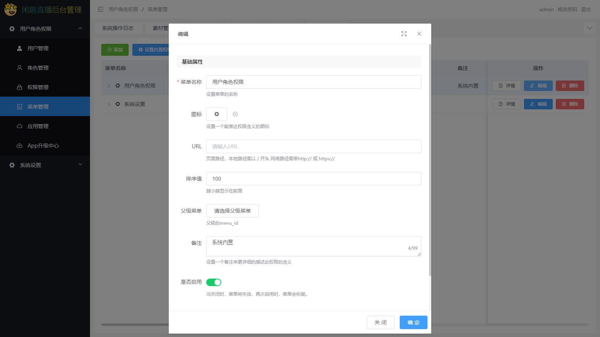The width and height of the screenshot is (600, 337).
Task: Go to 权限管理 page
Action: pos(38,87)
